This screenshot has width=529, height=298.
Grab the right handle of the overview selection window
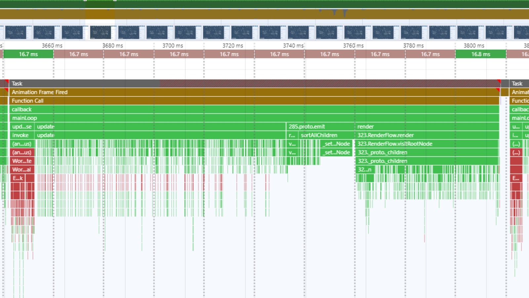pos(115,1)
